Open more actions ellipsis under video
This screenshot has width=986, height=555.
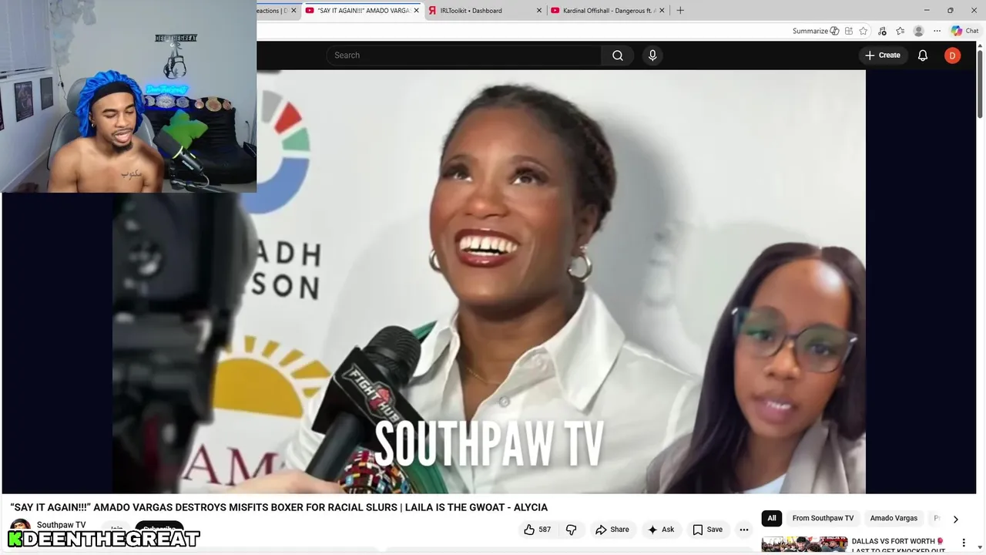coord(743,530)
